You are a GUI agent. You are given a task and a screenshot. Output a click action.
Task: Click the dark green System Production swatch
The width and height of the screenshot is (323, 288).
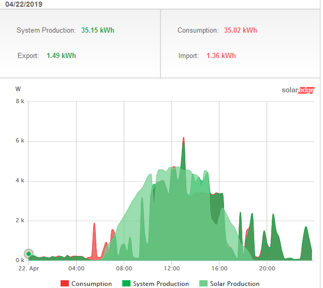[126, 283]
